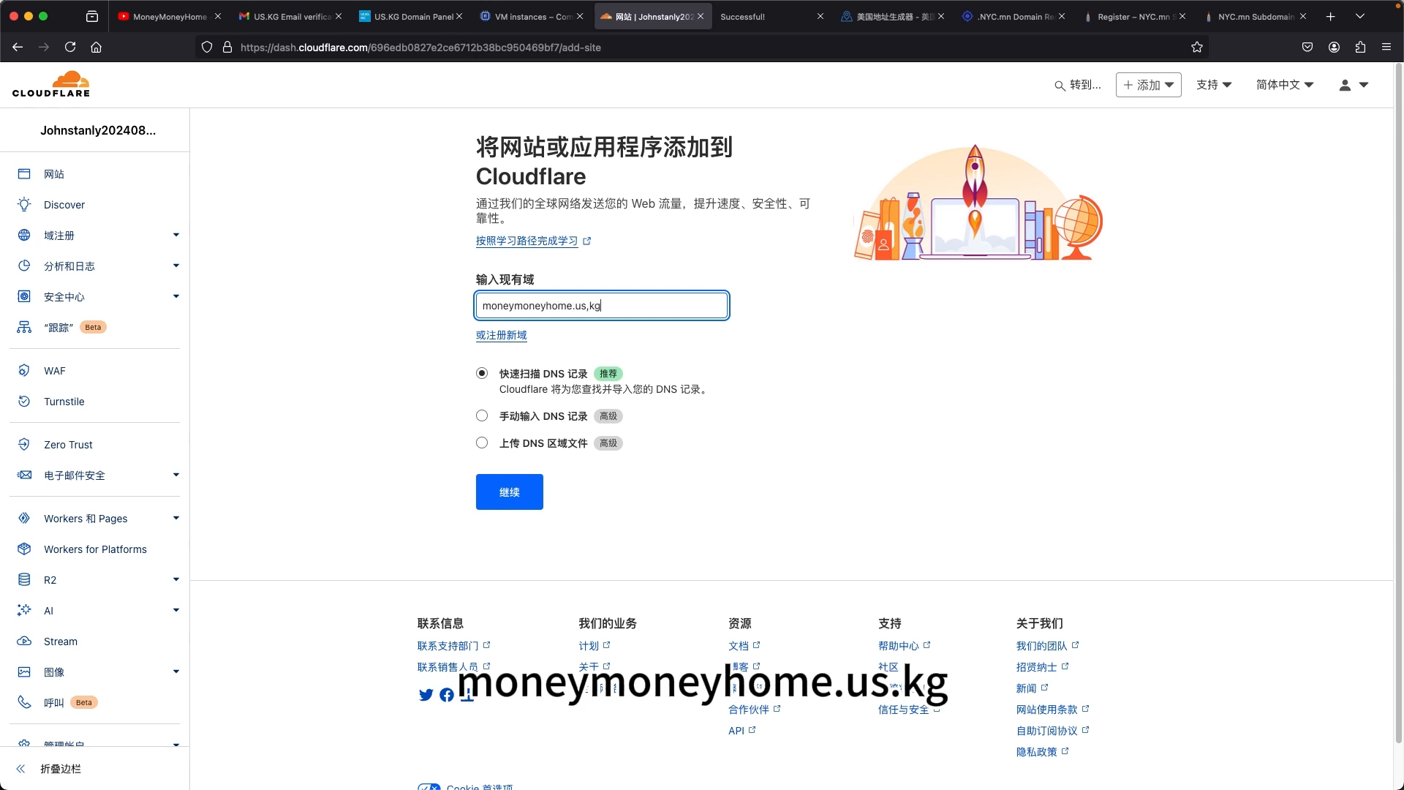This screenshot has height=790, width=1404.
Task: Click the Johnstanly202408... account name
Action: tap(98, 130)
